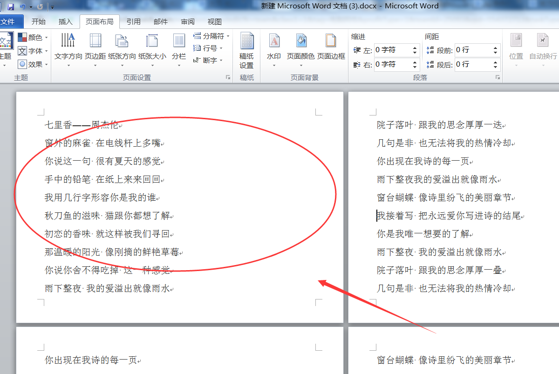Click the line 你说你舍不得吃掉 这一种感觉
This screenshot has height=374, width=559.
click(x=107, y=270)
